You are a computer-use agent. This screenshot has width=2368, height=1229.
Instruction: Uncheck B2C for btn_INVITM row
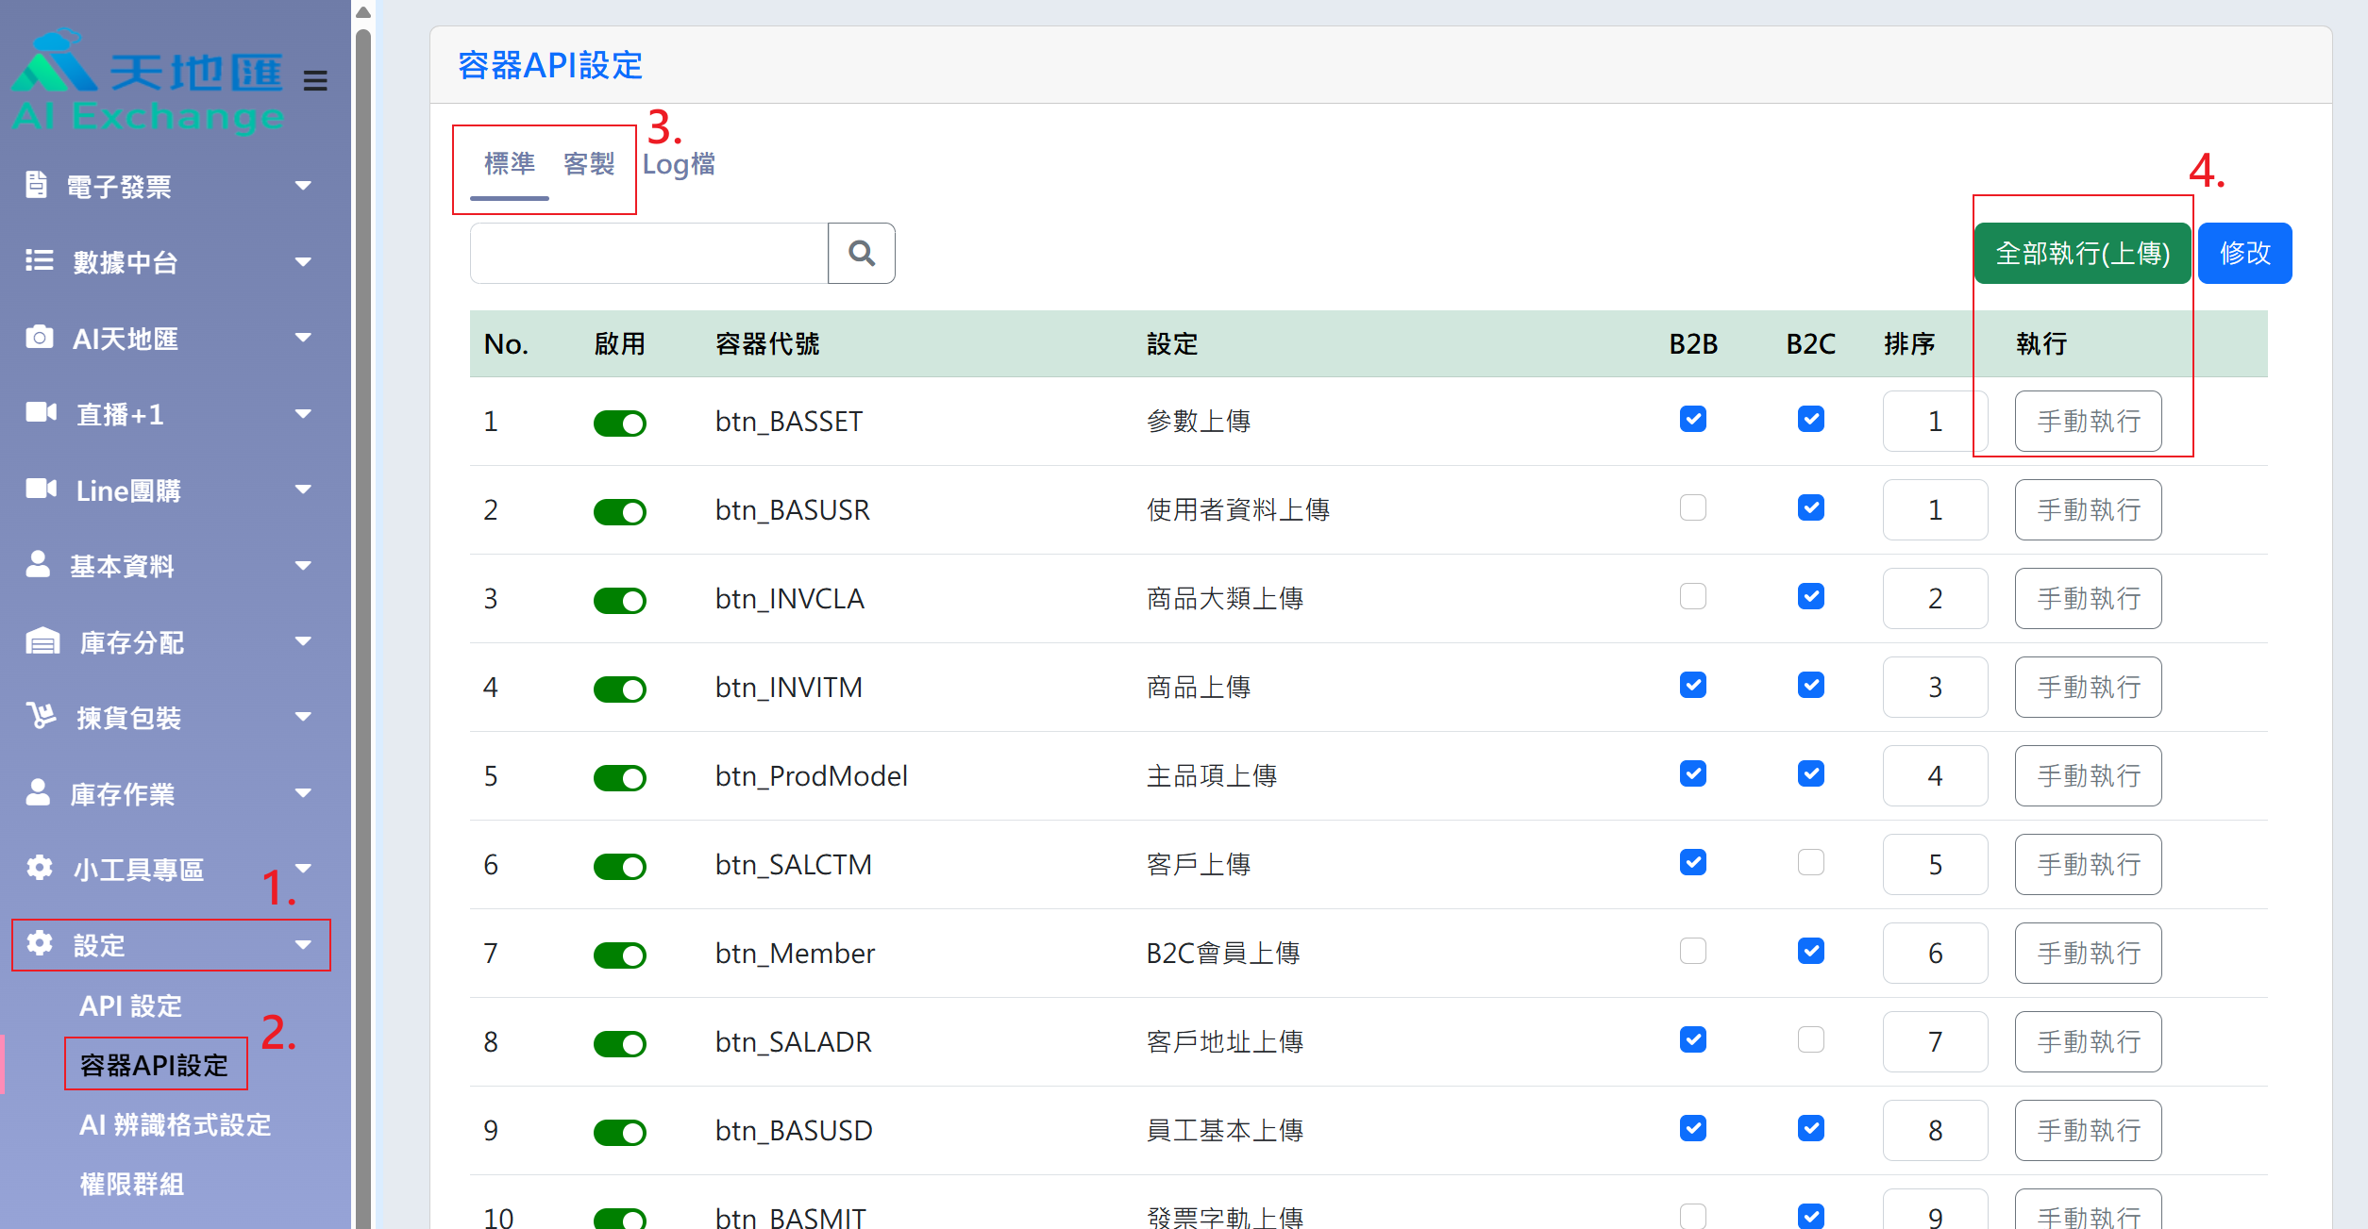[x=1810, y=686]
